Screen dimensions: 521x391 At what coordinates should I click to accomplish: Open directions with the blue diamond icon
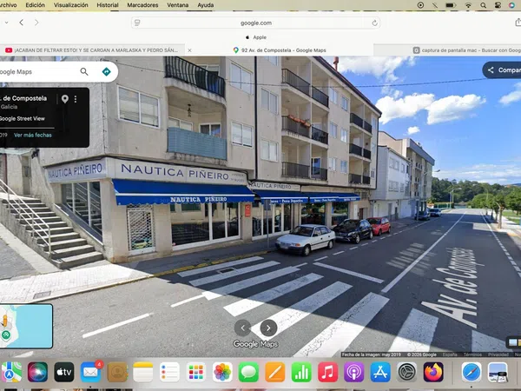coord(106,71)
